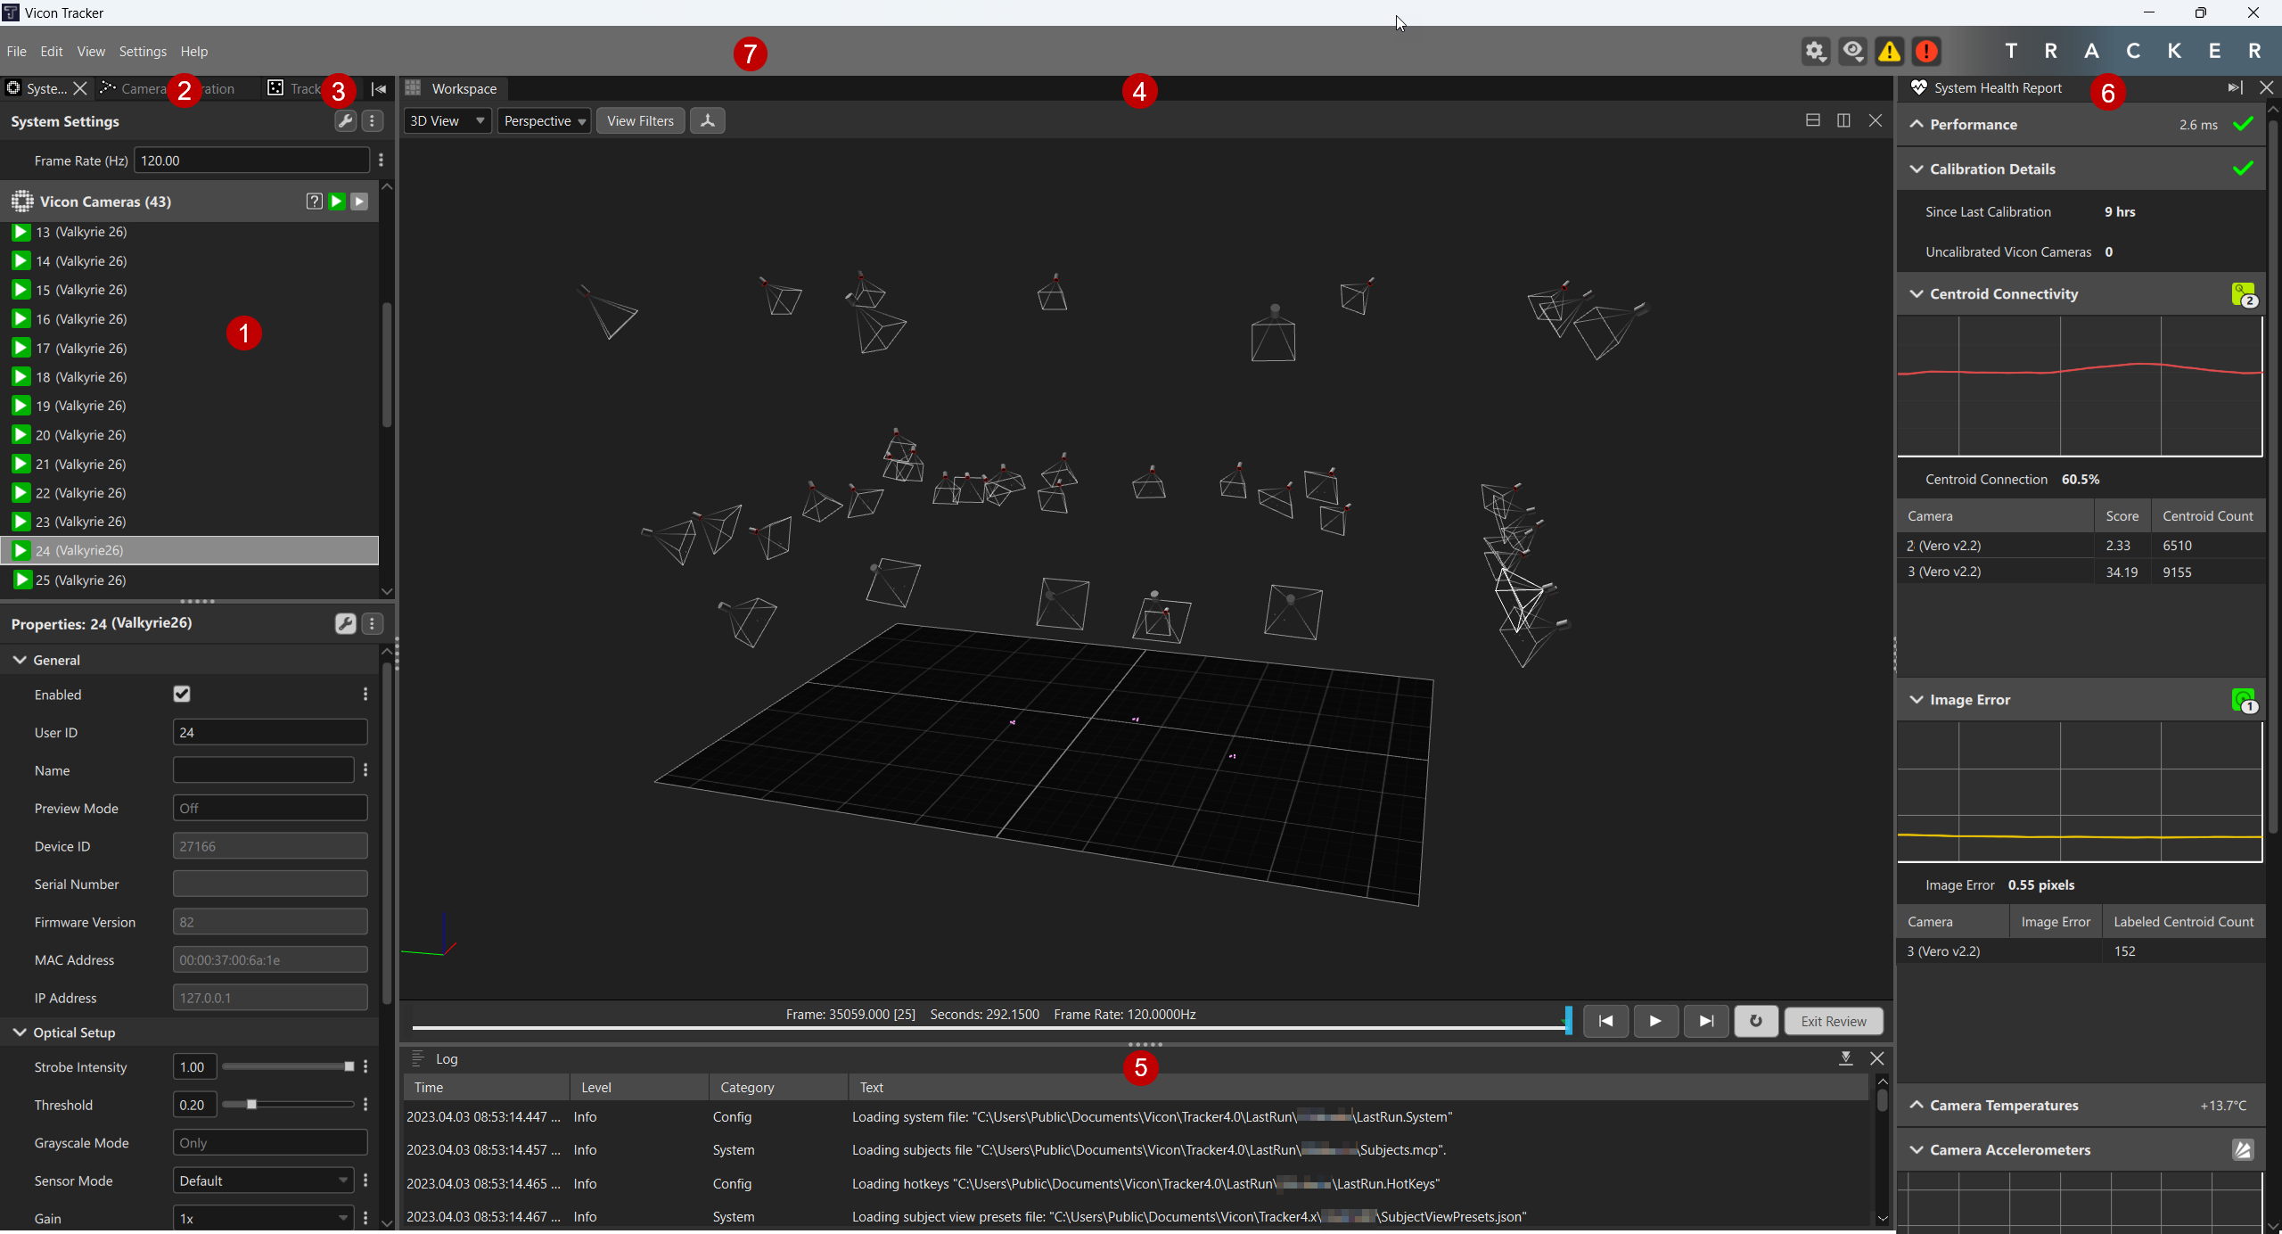The image size is (2282, 1234).
Task: Switch to the Workspace tab
Action: (453, 89)
